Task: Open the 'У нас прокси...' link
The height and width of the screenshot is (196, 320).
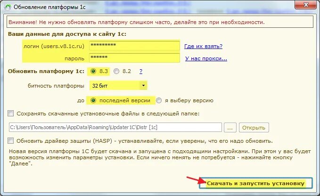Action: click(x=206, y=58)
